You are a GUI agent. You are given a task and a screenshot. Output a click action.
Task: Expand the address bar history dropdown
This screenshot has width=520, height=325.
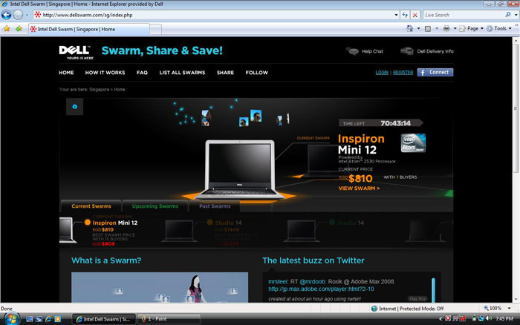(396, 15)
